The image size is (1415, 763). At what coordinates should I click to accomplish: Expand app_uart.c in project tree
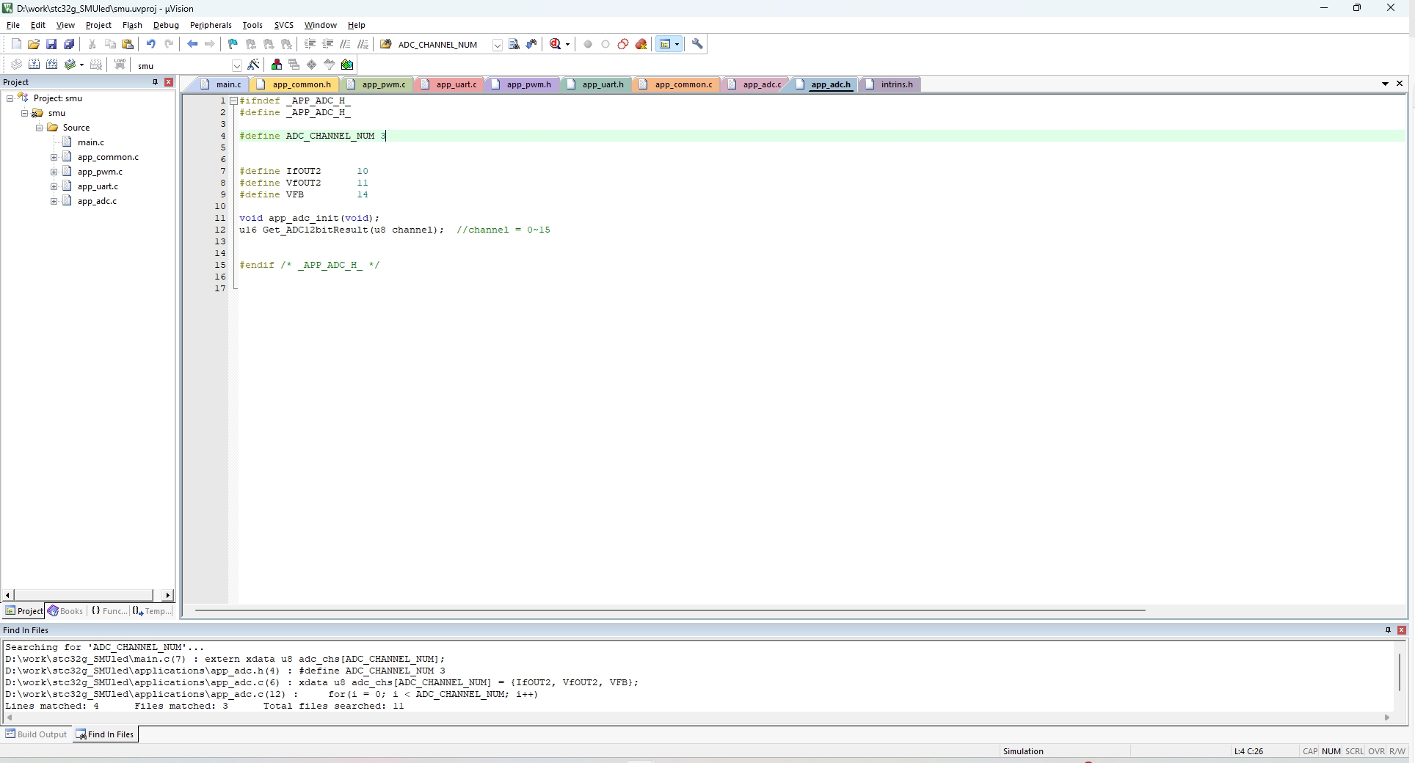point(54,186)
